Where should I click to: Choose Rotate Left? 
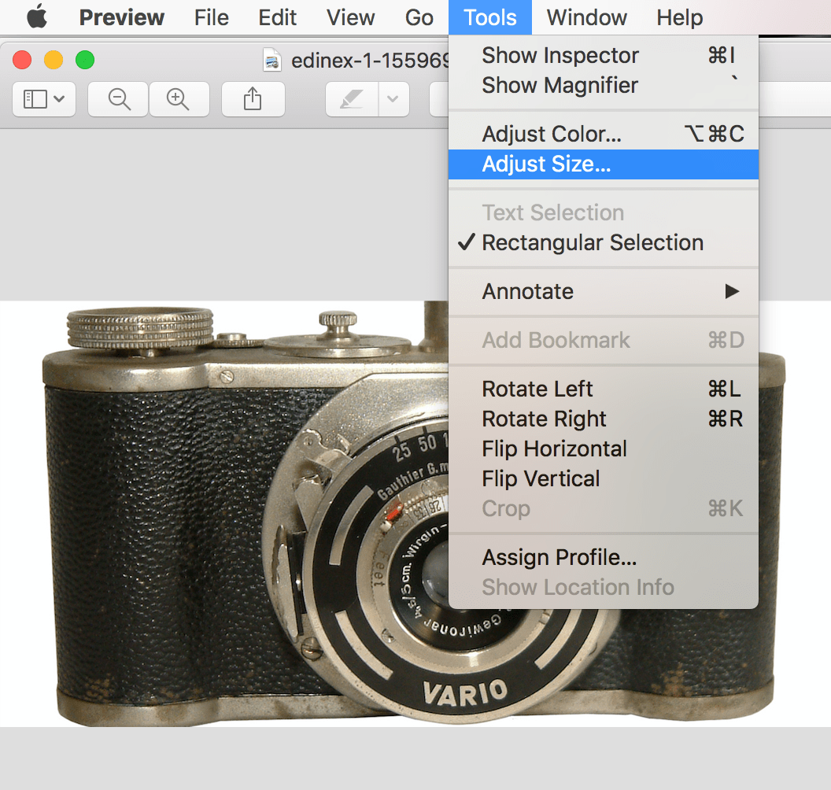[x=537, y=389]
